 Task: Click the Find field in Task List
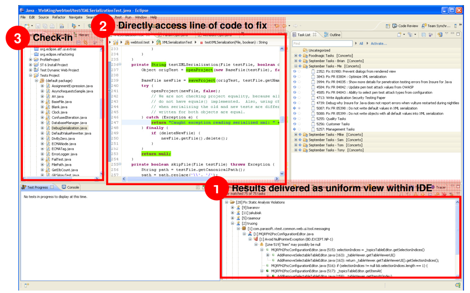click(322, 44)
